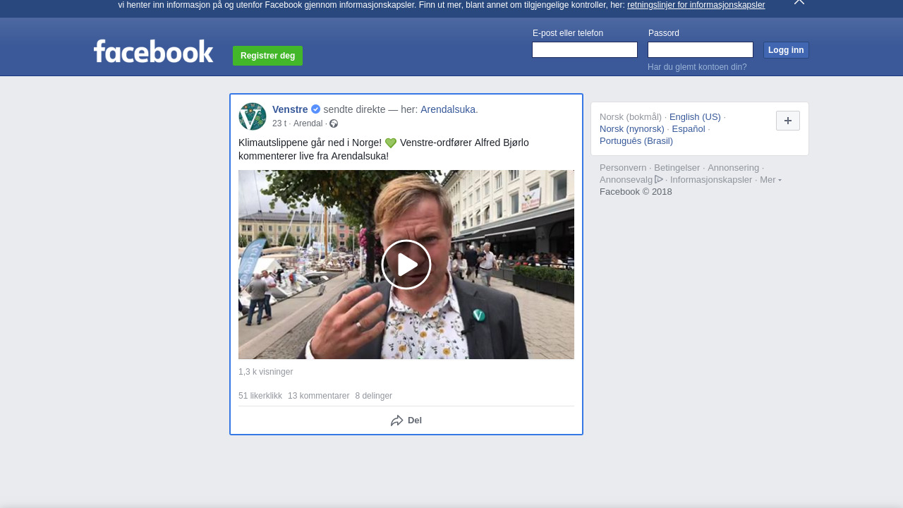Screen dimensions: 903x508
Task: Click 8 delinger count
Action: click(373, 396)
